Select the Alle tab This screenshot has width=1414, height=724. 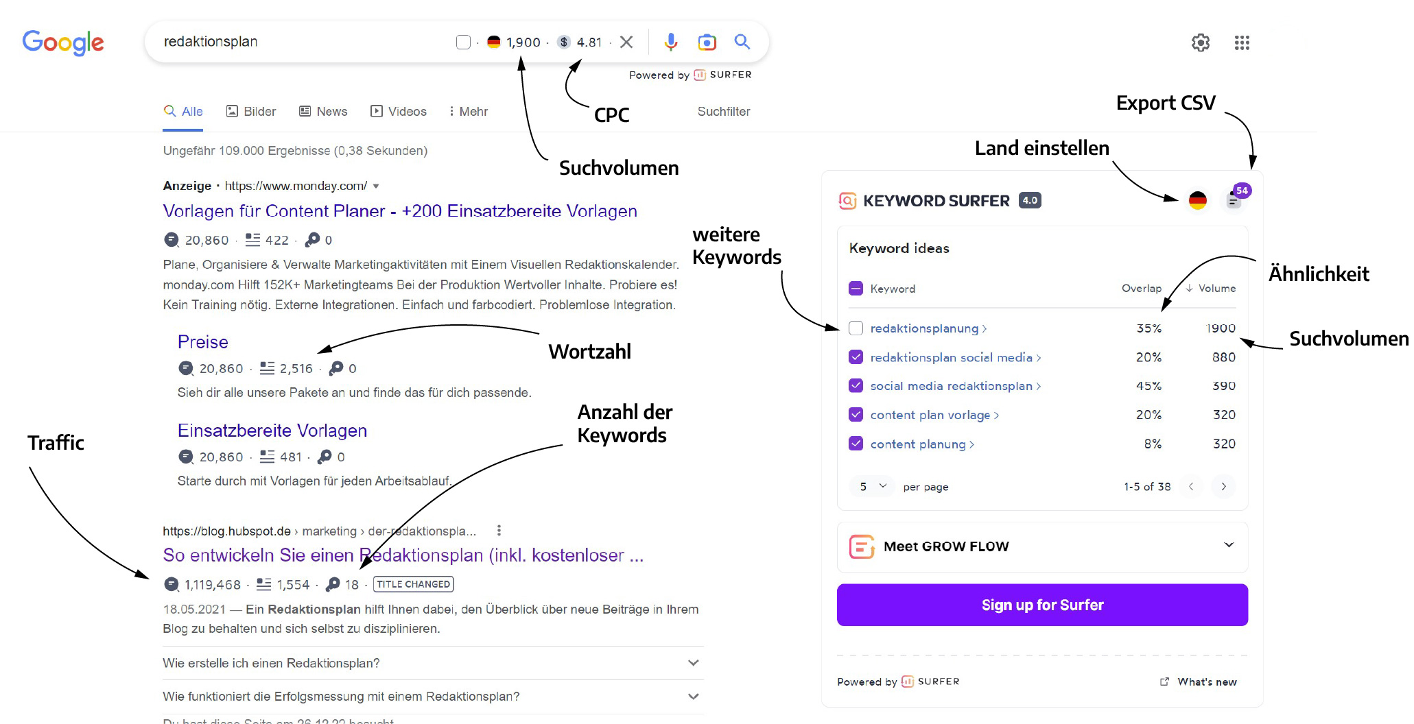coord(183,111)
